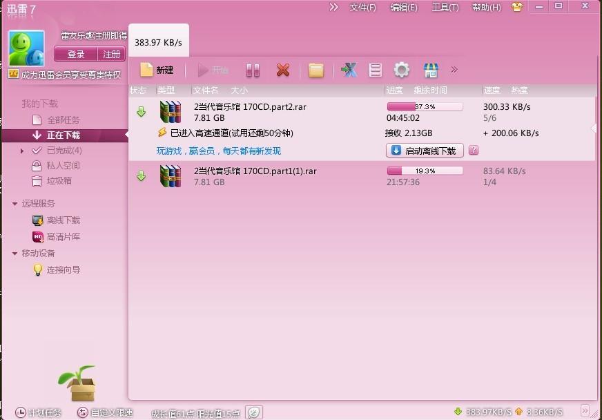Screen dimensions: 602x420
Task: Click the 启动离线下载 button
Action: coord(425,151)
